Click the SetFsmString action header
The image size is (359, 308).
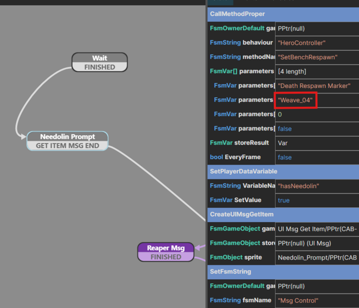pos(283,271)
